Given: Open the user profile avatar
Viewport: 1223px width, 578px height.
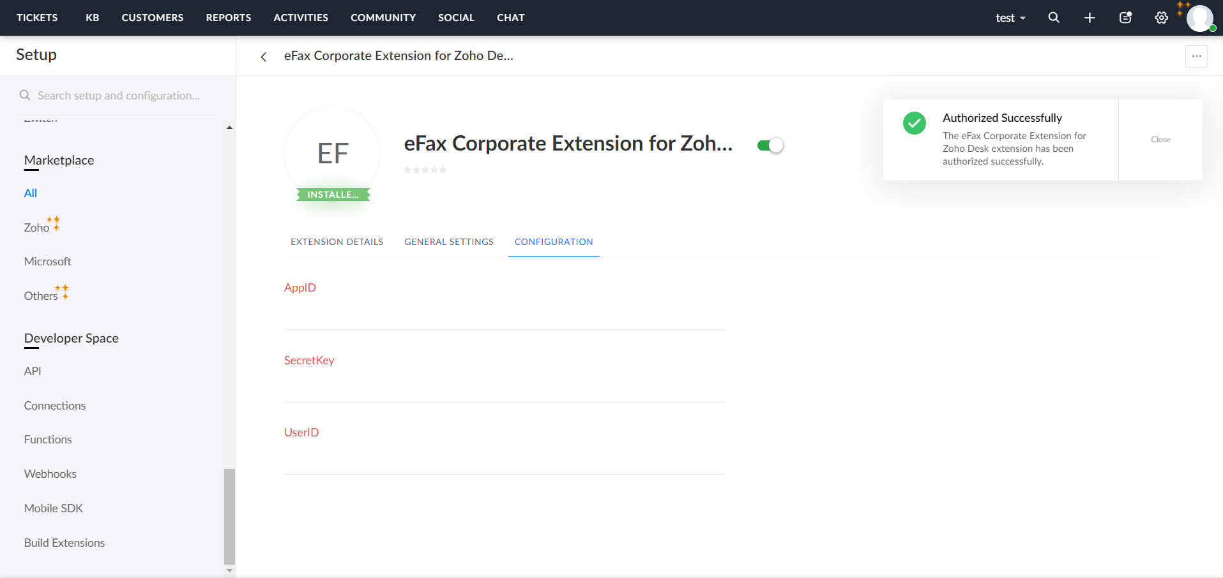Looking at the screenshot, I should click(1200, 18).
